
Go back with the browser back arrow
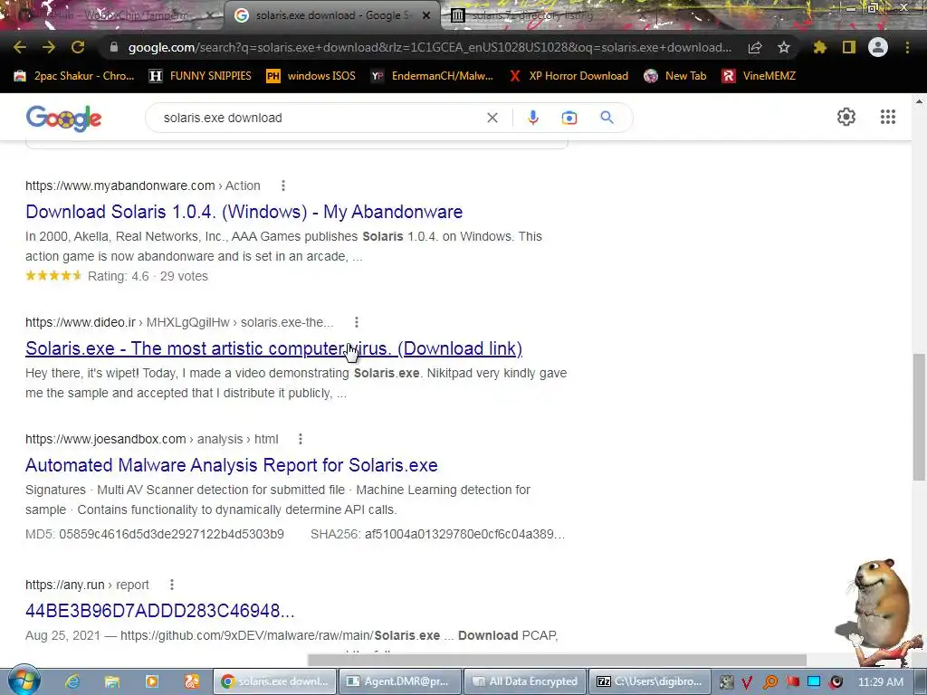20,47
